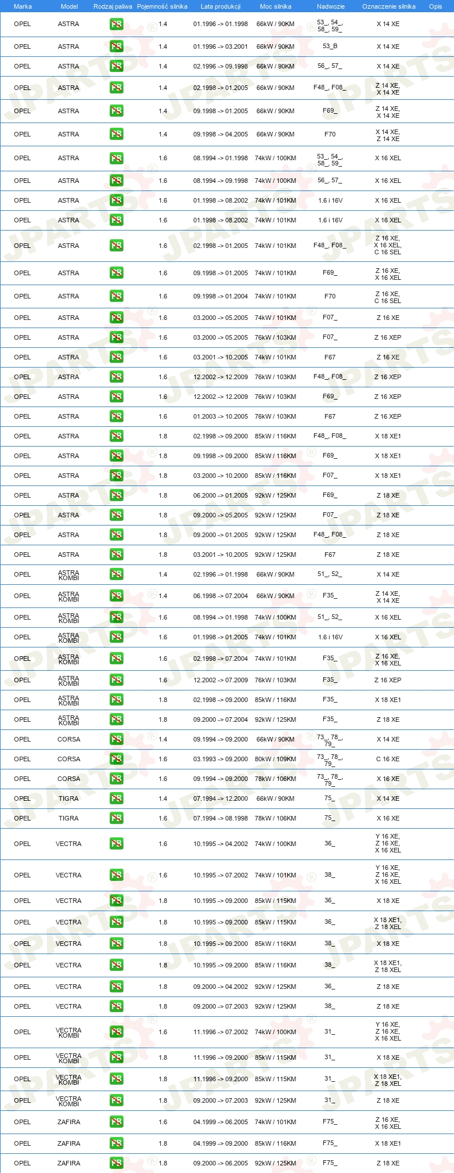This screenshot has width=454, height=1173.
Task: Click the fuel icon in the Tigra 1.4 row
Action: point(116,798)
